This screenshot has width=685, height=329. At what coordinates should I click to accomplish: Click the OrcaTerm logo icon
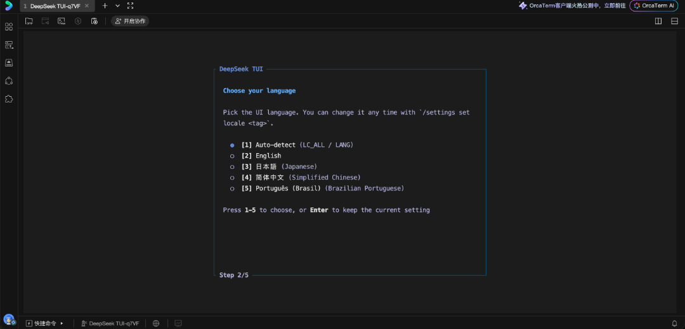9,6
